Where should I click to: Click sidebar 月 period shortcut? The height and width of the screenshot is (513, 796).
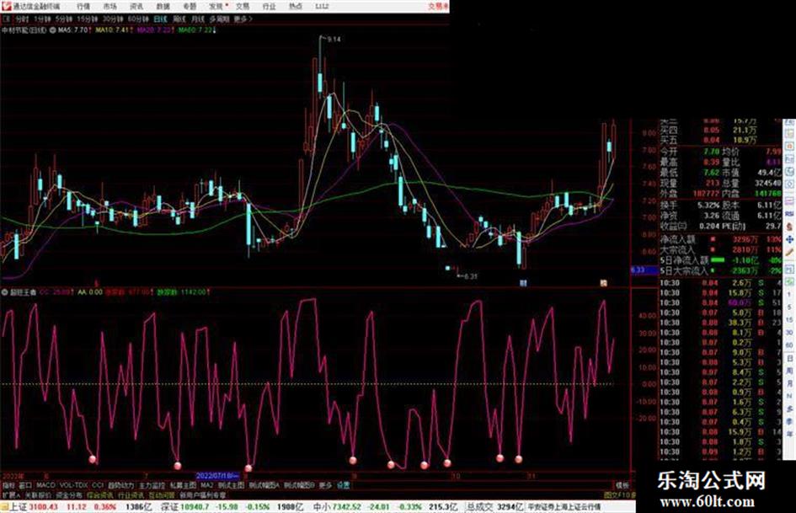(789, 383)
